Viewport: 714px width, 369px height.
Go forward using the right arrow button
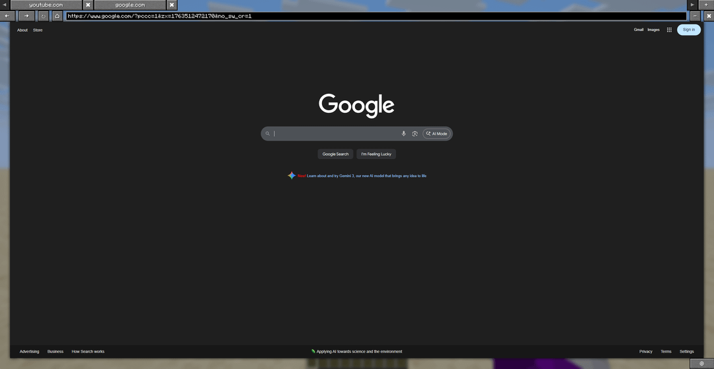click(x=26, y=16)
